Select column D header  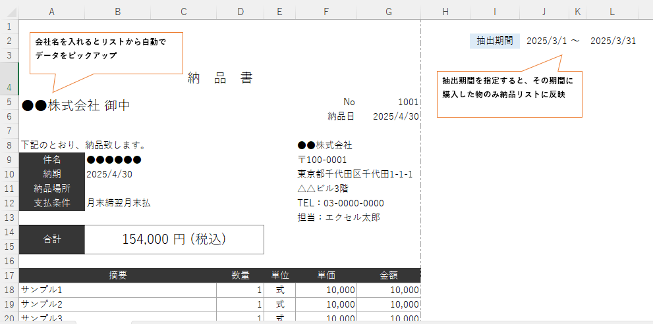click(x=241, y=12)
